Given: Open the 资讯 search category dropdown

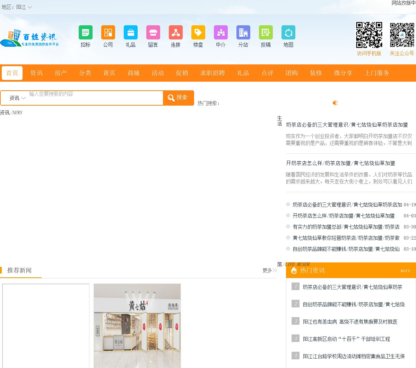Looking at the screenshot, I should [x=17, y=98].
